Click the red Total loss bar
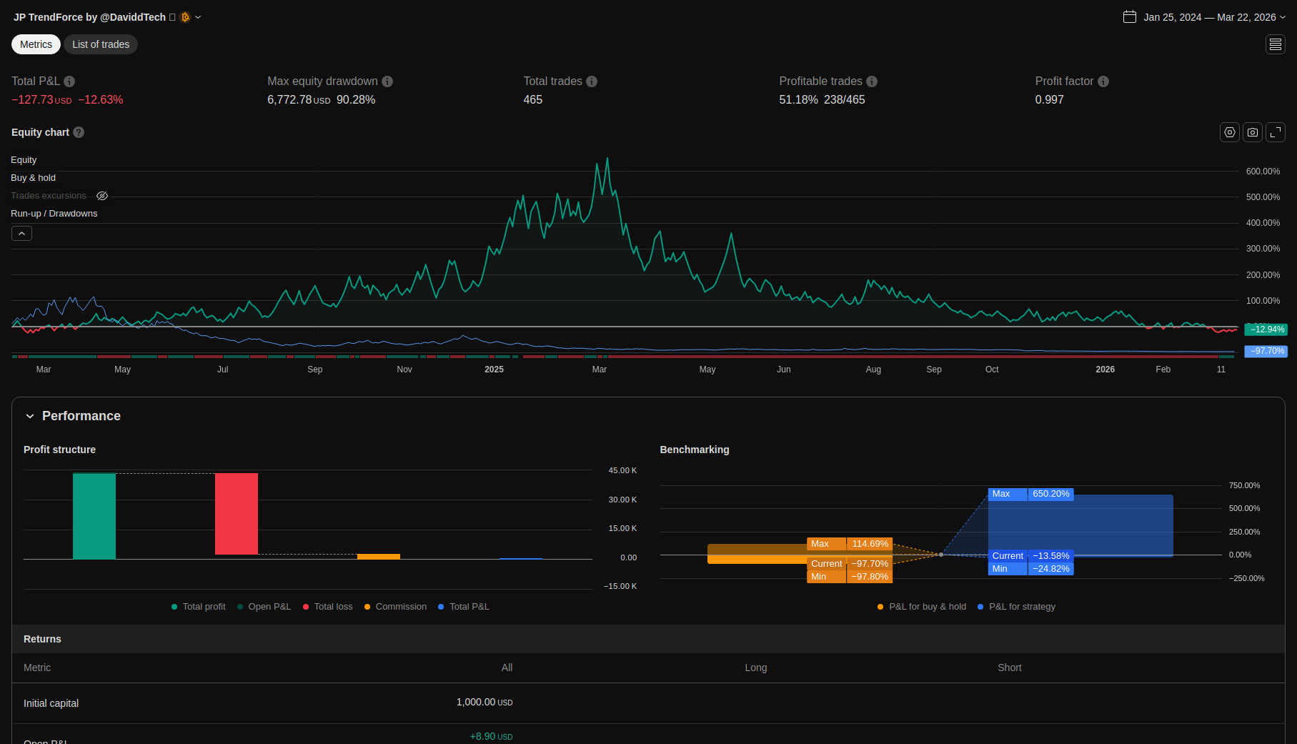Screen dimensions: 1297x744 [x=237, y=513]
